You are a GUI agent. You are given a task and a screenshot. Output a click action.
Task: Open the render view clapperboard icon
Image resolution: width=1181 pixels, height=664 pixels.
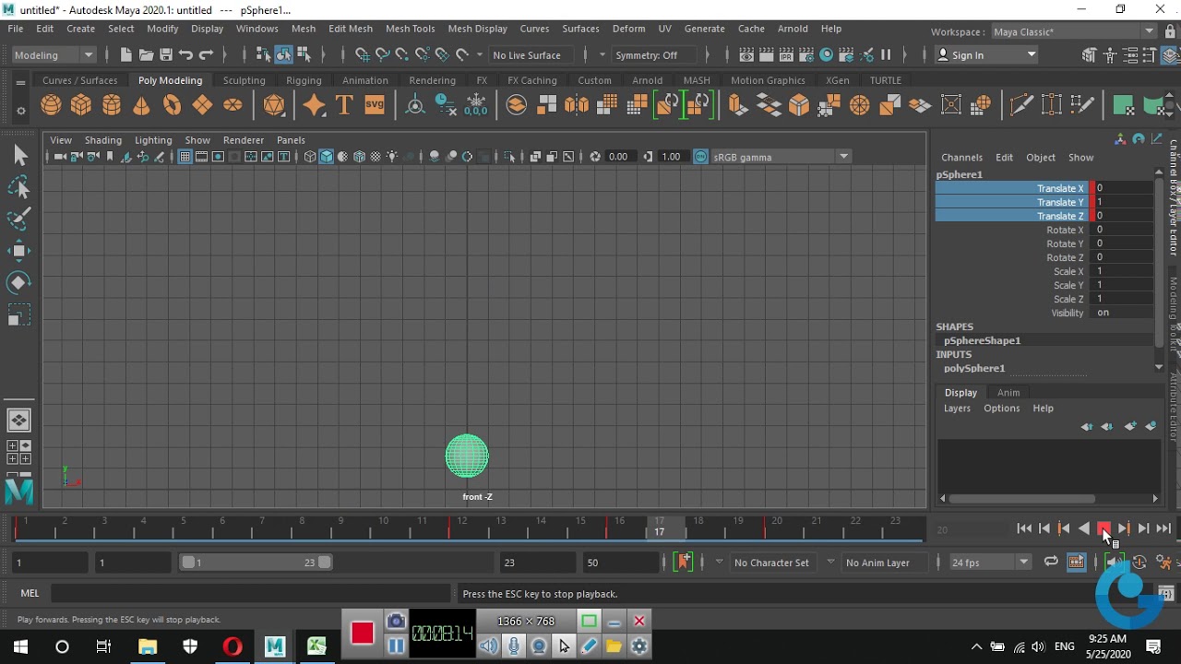click(x=746, y=55)
